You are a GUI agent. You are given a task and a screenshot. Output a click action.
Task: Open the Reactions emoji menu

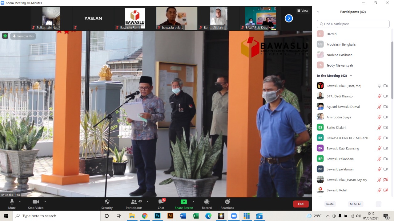(227, 202)
